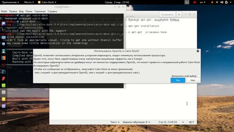Click the dialog question Активировать OpenGL?
234x132 pixels.
click(46, 66)
